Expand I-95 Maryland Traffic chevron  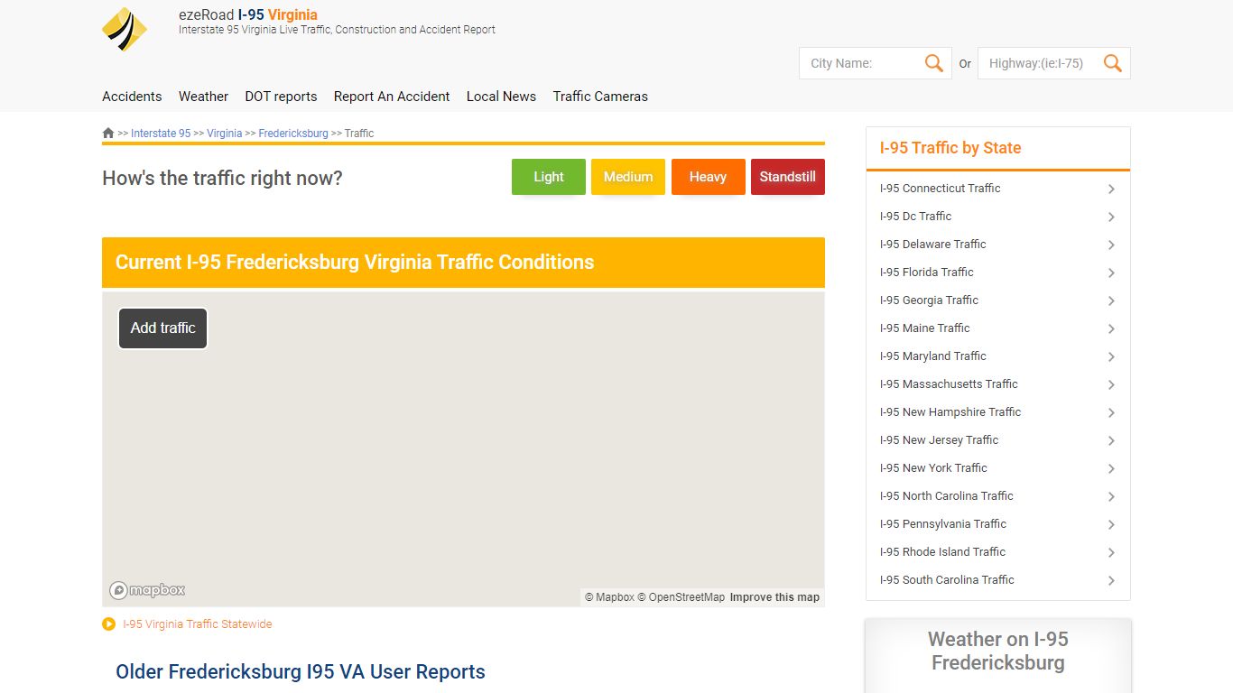[1111, 356]
